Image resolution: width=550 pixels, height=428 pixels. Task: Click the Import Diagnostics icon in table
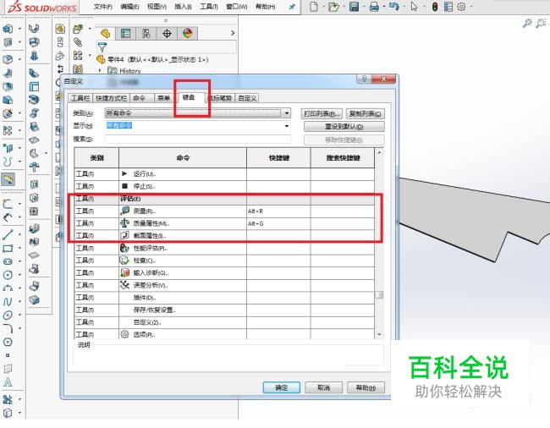click(x=125, y=272)
